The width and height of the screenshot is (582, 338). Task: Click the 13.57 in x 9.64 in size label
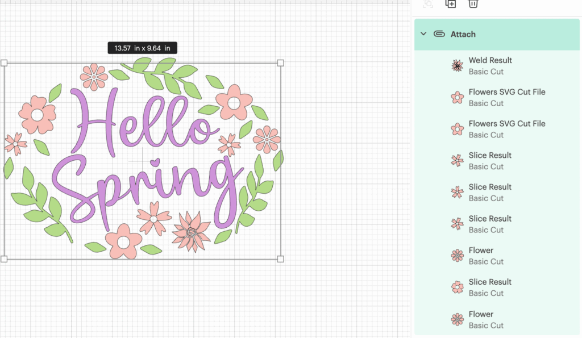click(x=142, y=48)
